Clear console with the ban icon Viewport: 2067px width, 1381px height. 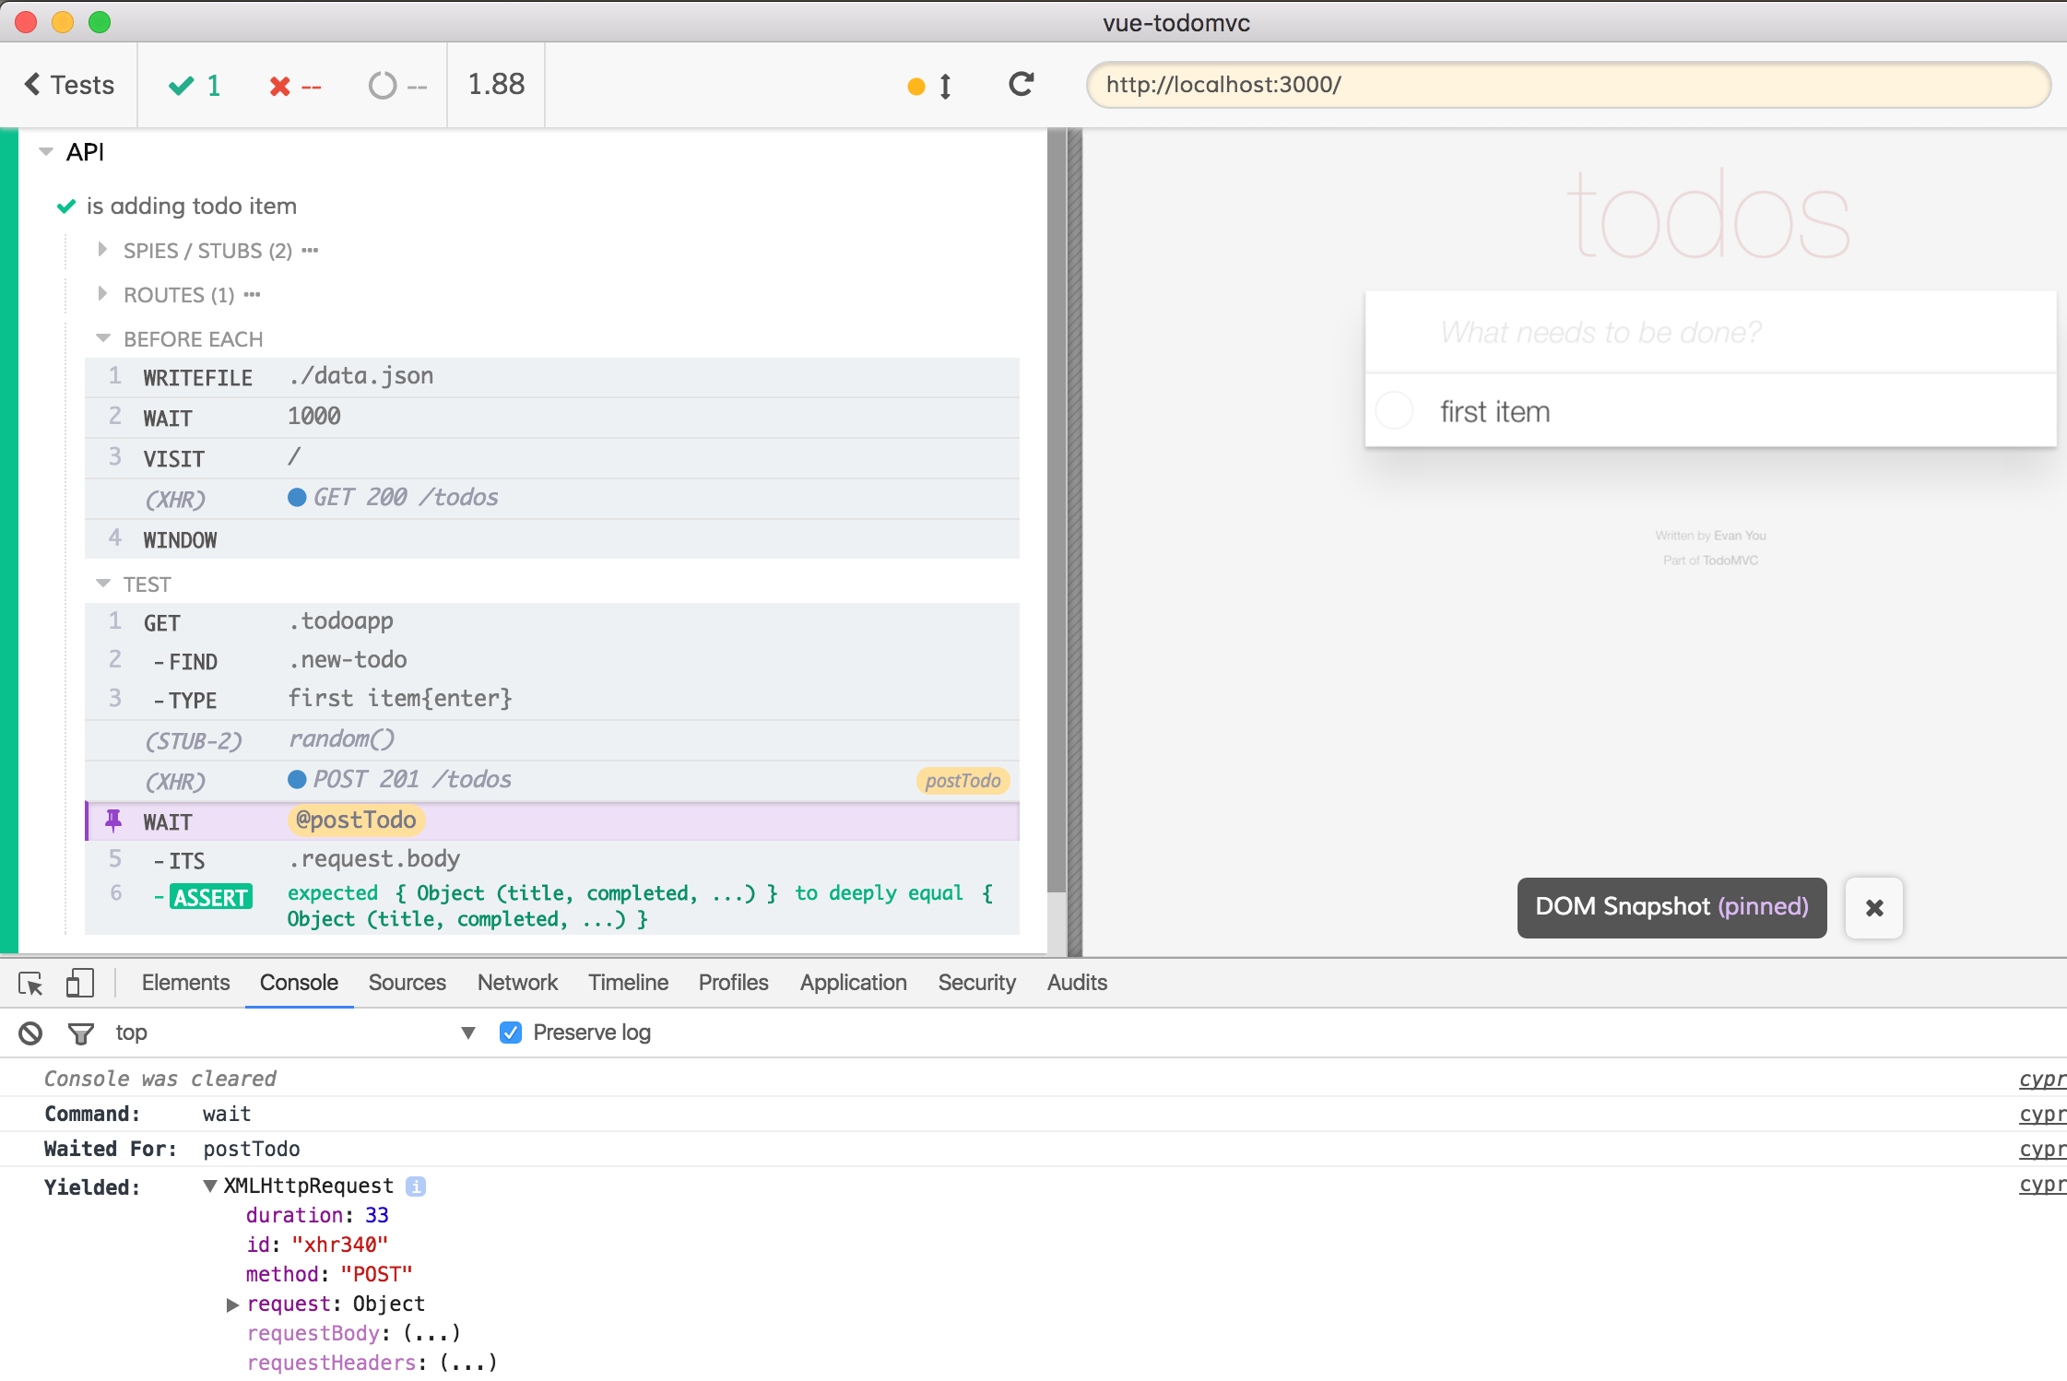click(30, 1033)
